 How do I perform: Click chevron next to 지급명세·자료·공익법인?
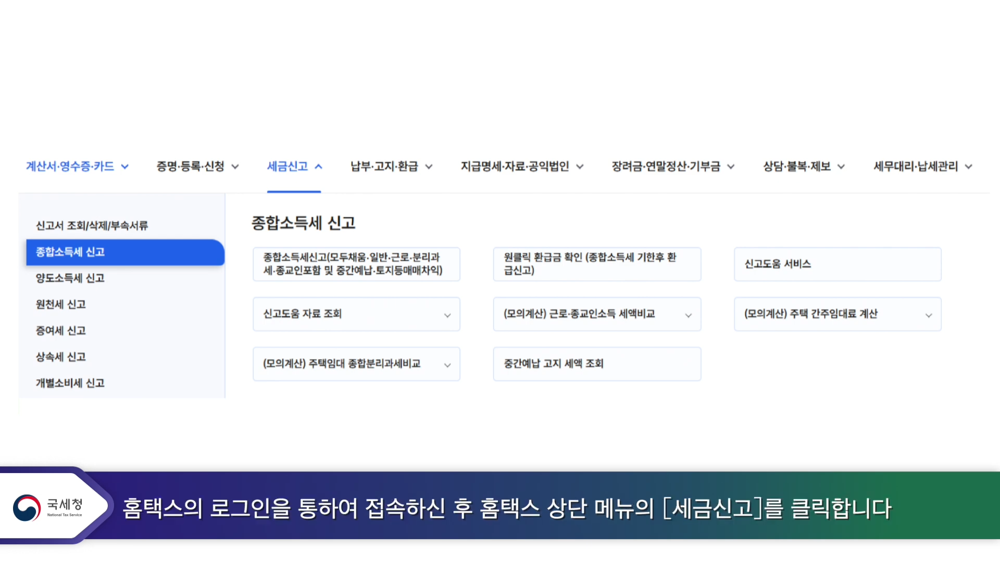(x=580, y=167)
